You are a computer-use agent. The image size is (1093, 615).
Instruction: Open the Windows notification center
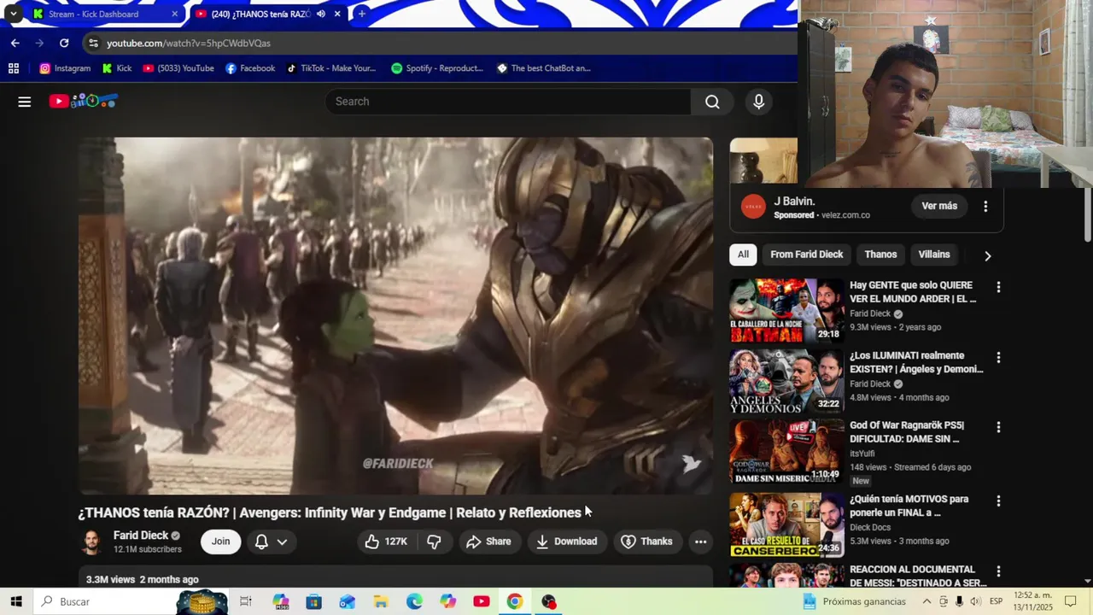pyautogui.click(x=1071, y=601)
